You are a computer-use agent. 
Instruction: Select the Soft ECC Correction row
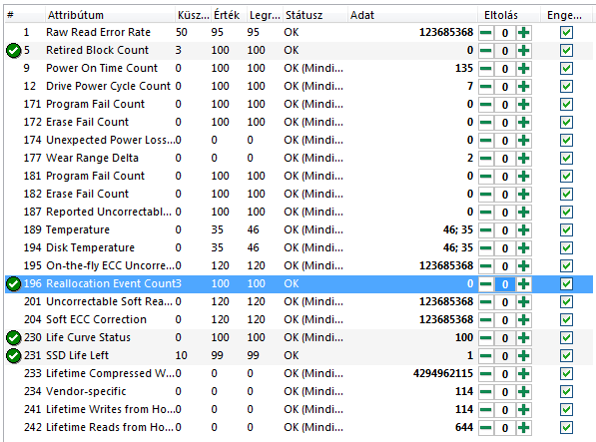click(298, 320)
